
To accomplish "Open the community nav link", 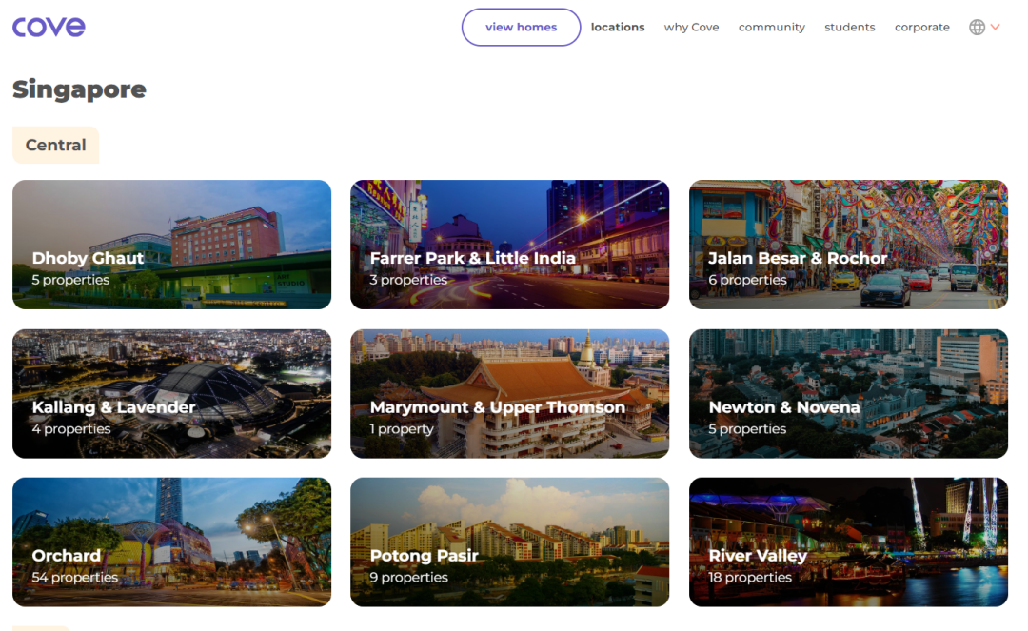I will (x=771, y=28).
